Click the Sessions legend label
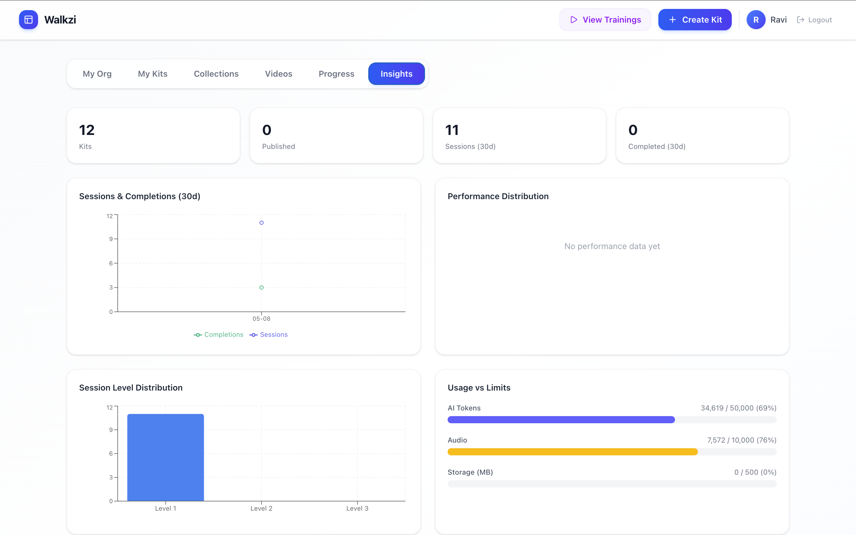The image size is (856, 535). (x=274, y=335)
